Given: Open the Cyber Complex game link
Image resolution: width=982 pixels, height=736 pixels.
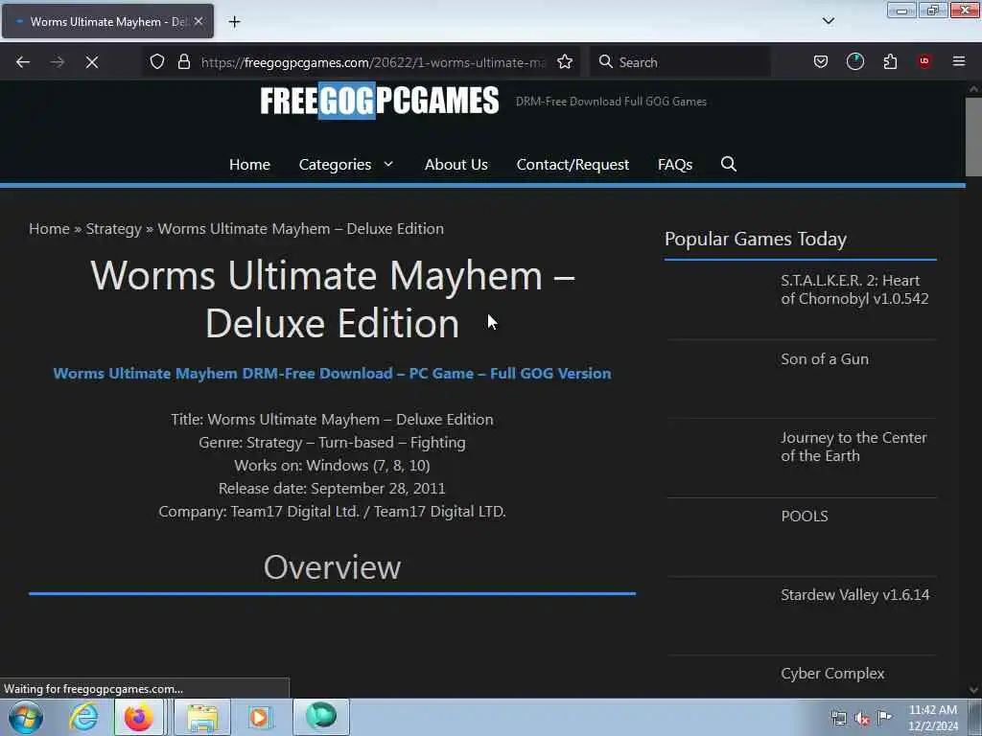Looking at the screenshot, I should click(x=832, y=674).
